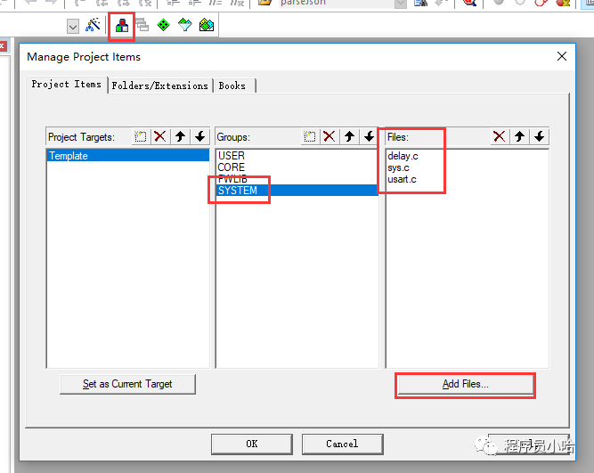The image size is (594, 473).
Task: Move the selected group up
Action: pyautogui.click(x=349, y=137)
